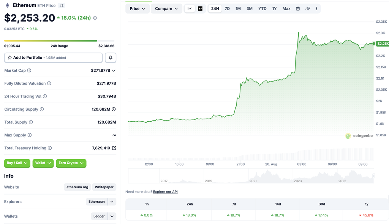The width and height of the screenshot is (389, 224).
Task: Switch to line chart view icon
Action: click(190, 9)
